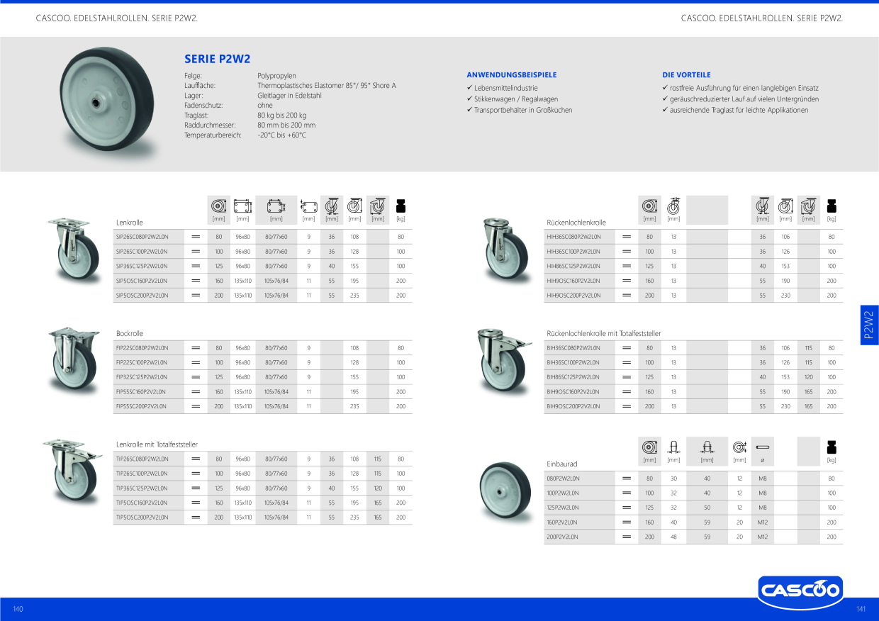The height and width of the screenshot is (621, 879).
Task: Click the axle ø icon in Einbaurad header
Action: pyautogui.click(x=763, y=447)
